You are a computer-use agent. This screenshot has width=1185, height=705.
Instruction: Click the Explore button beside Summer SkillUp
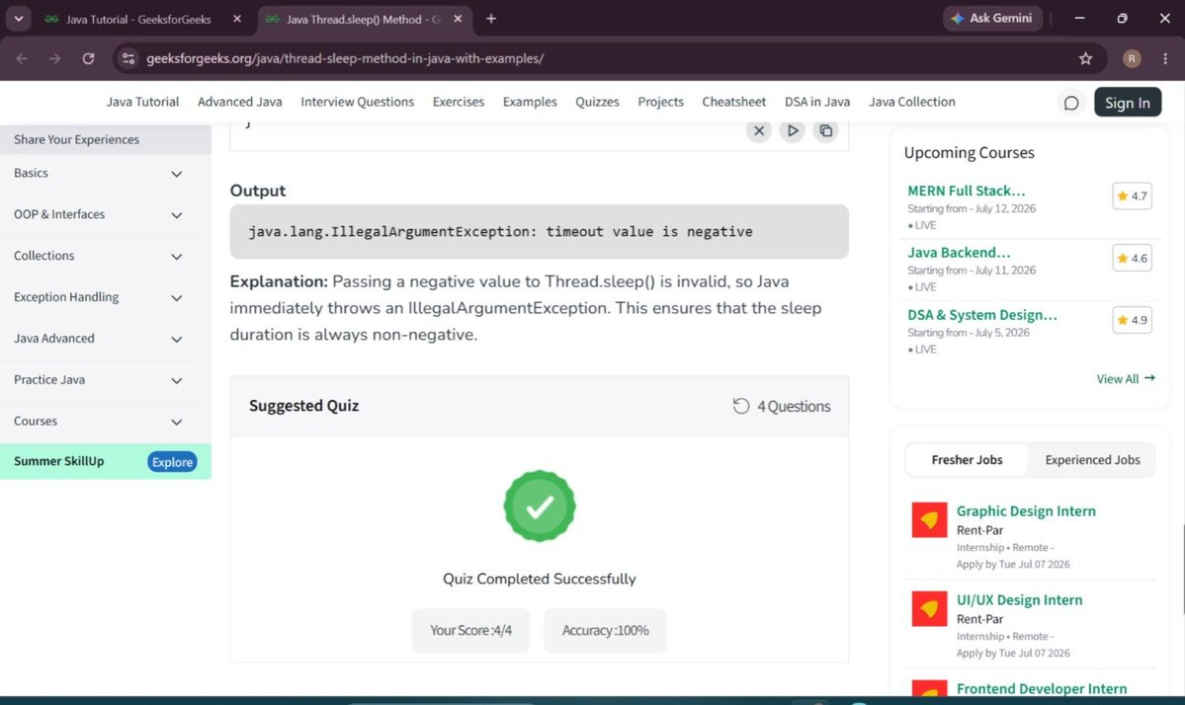(x=172, y=462)
